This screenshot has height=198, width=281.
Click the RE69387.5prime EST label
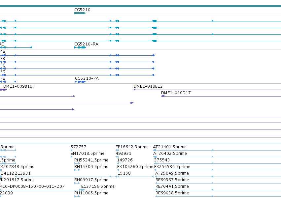(x=172, y=180)
